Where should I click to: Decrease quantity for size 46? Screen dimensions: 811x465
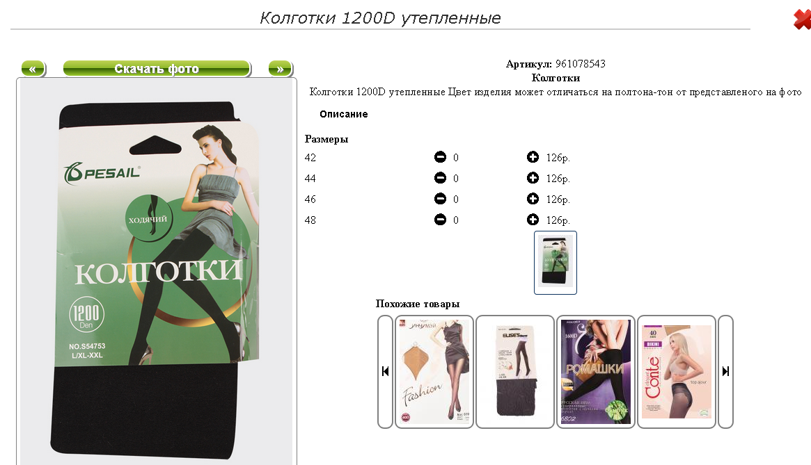440,199
